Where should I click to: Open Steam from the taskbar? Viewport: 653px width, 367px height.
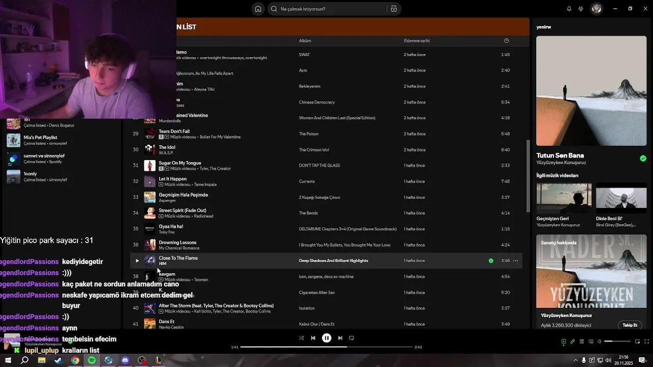click(58, 360)
